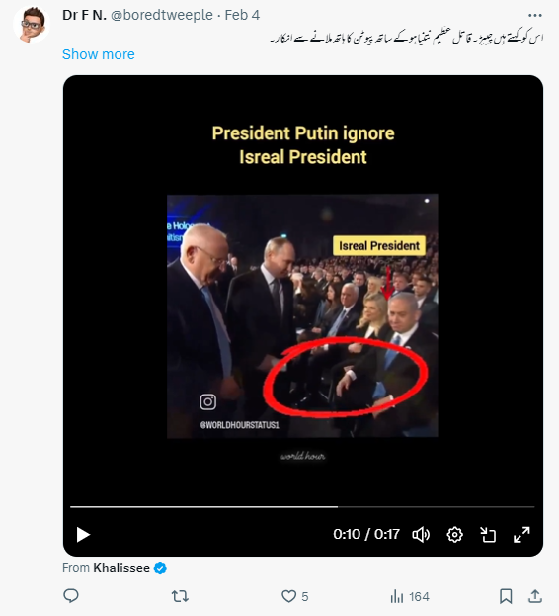The height and width of the screenshot is (616, 559).
Task: Expand tweet text with Show more
Action: coord(99,54)
